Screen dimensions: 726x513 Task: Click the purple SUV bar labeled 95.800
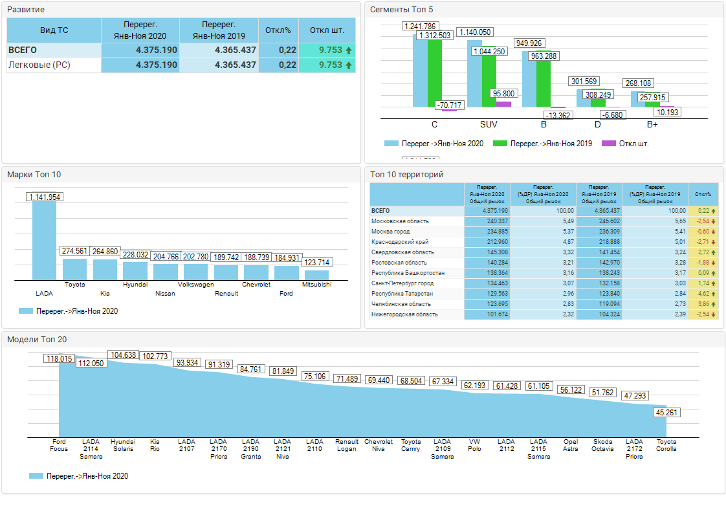503,104
